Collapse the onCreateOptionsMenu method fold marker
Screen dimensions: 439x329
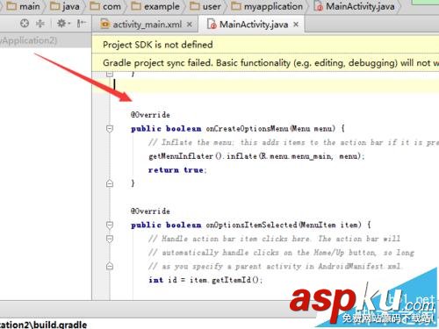[110, 129]
